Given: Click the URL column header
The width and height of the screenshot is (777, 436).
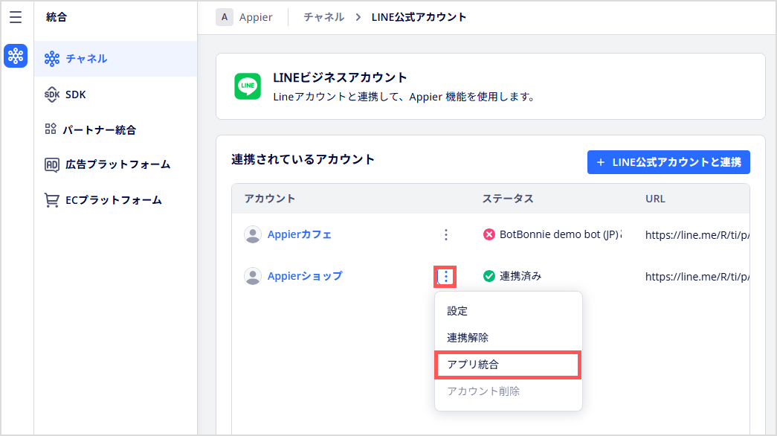Looking at the screenshot, I should pyautogui.click(x=655, y=199).
